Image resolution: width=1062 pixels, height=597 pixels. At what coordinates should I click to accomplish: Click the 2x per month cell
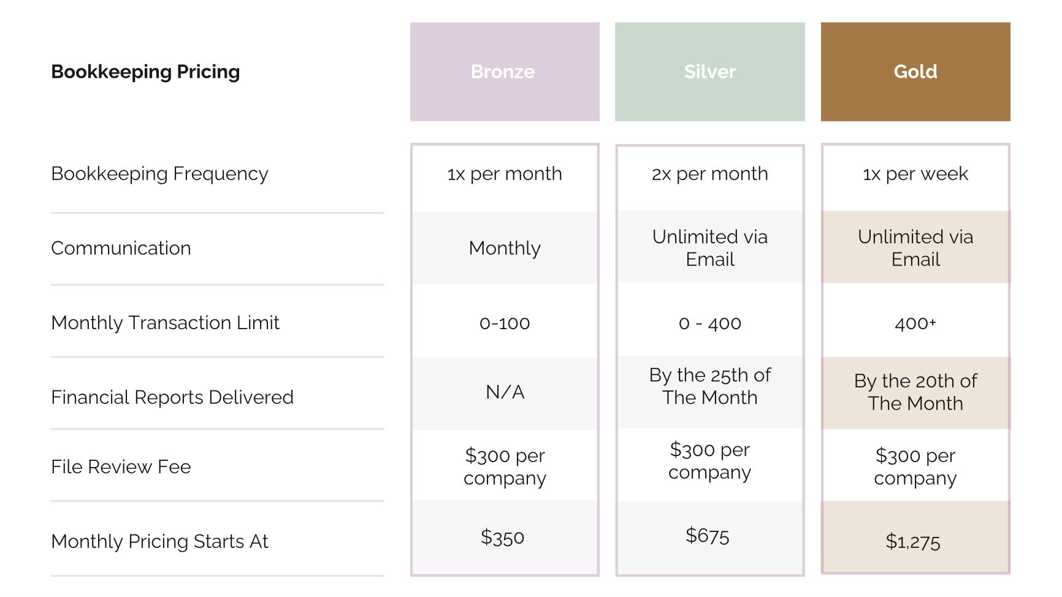click(x=709, y=174)
